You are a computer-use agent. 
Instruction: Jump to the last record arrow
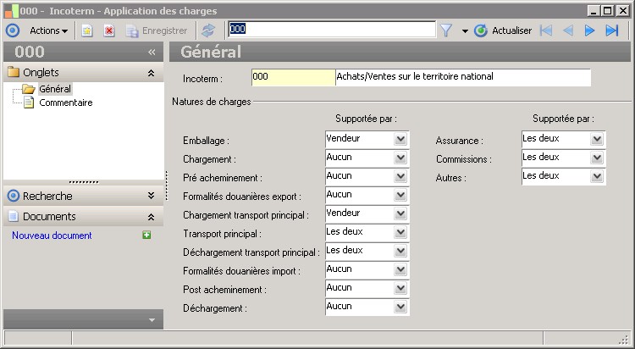(612, 30)
